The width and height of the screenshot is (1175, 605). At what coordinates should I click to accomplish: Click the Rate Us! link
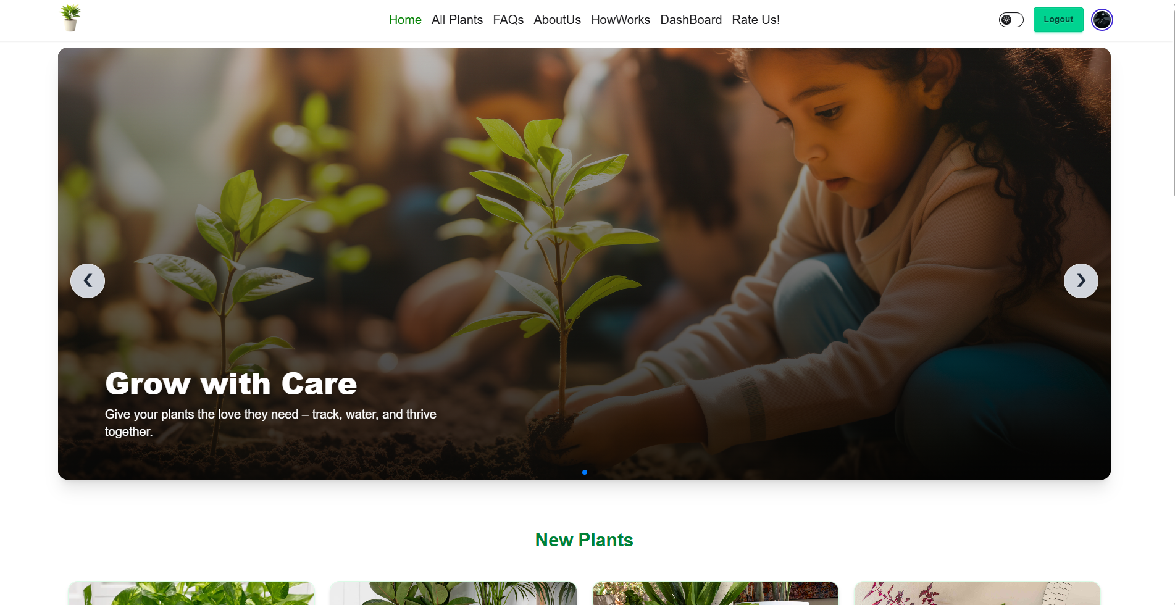[756, 20]
